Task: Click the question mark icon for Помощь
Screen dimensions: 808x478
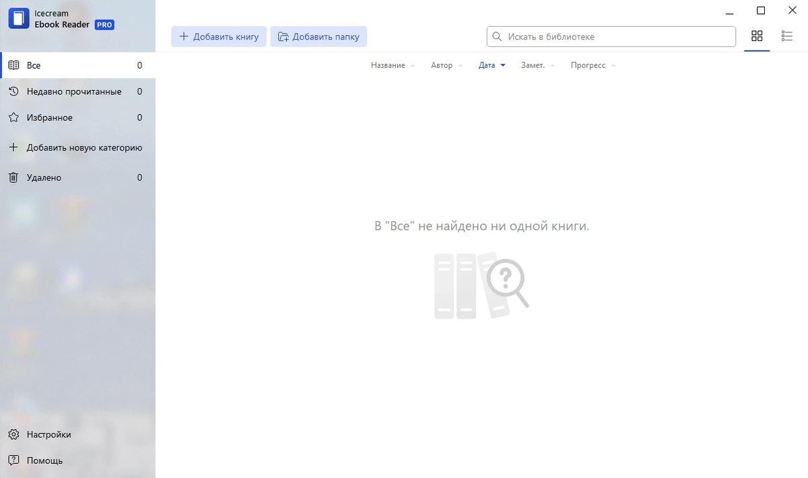Action: pos(13,461)
